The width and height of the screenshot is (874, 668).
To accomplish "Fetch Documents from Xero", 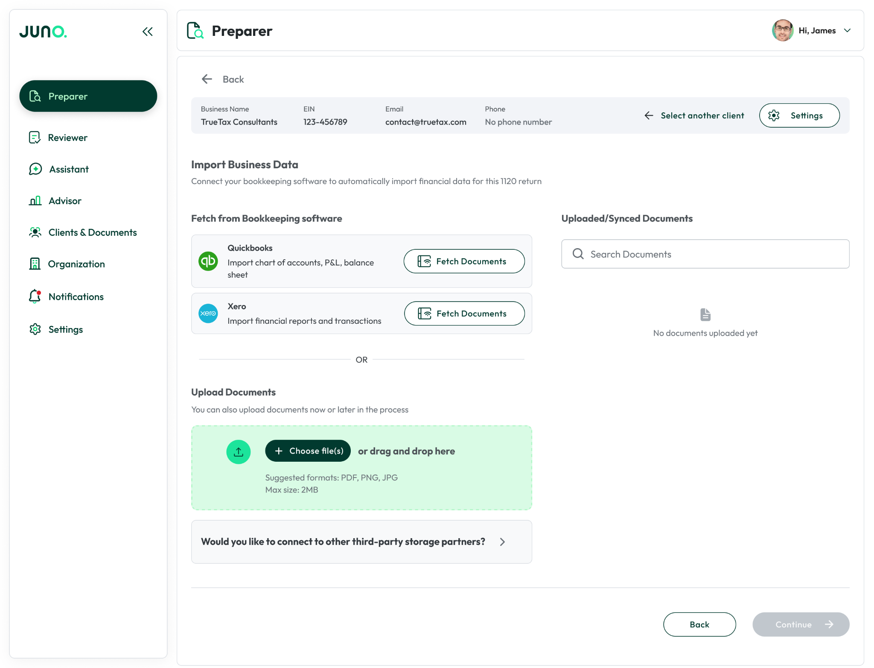I will point(464,313).
